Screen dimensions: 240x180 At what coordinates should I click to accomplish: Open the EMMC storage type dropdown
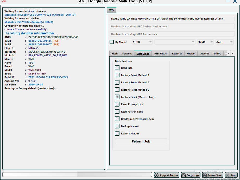(205, 42)
